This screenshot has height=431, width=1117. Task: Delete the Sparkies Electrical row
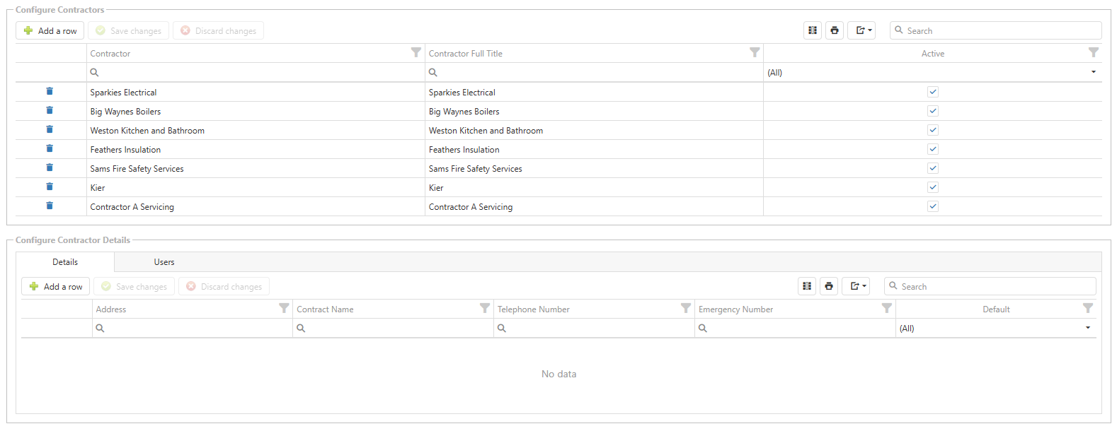[x=50, y=92]
